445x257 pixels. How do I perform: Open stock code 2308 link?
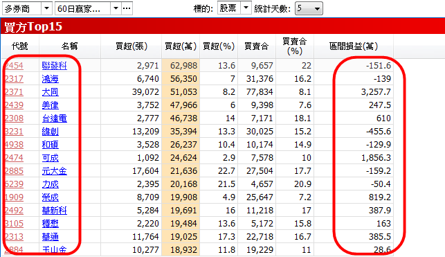(x=14, y=118)
